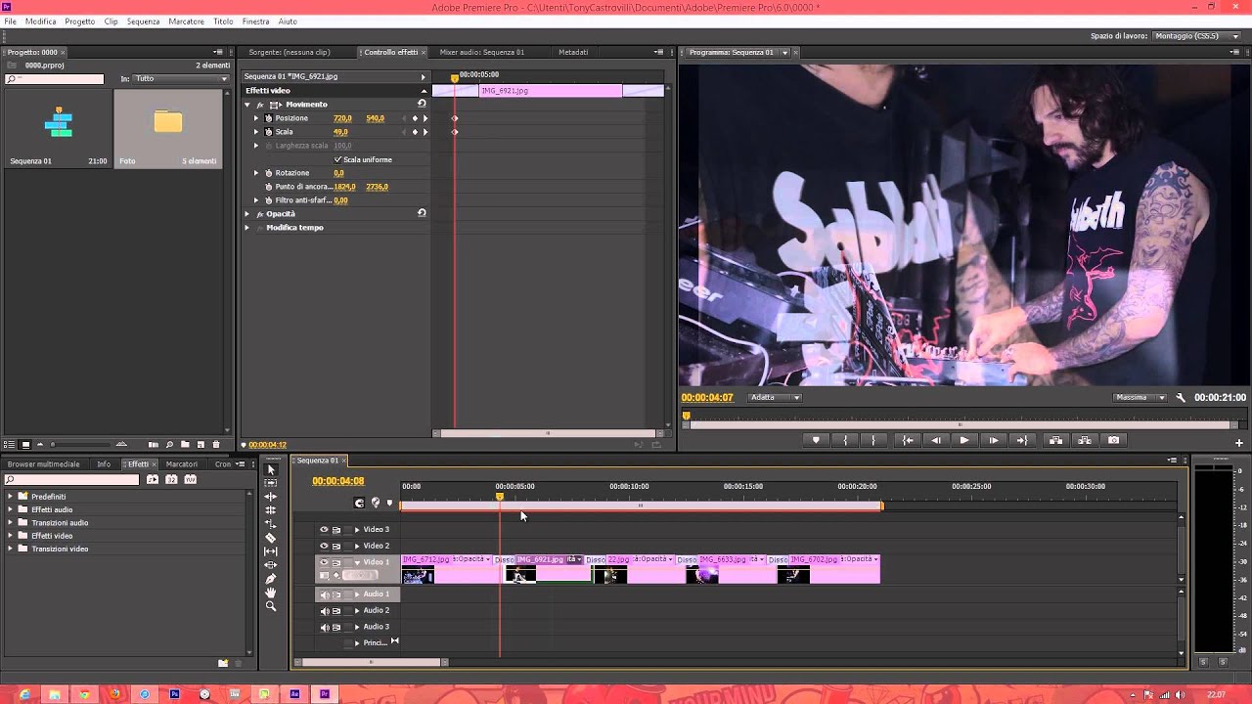The width and height of the screenshot is (1252, 704).
Task: Click the delete trash icon in Project panel
Action: (x=216, y=445)
